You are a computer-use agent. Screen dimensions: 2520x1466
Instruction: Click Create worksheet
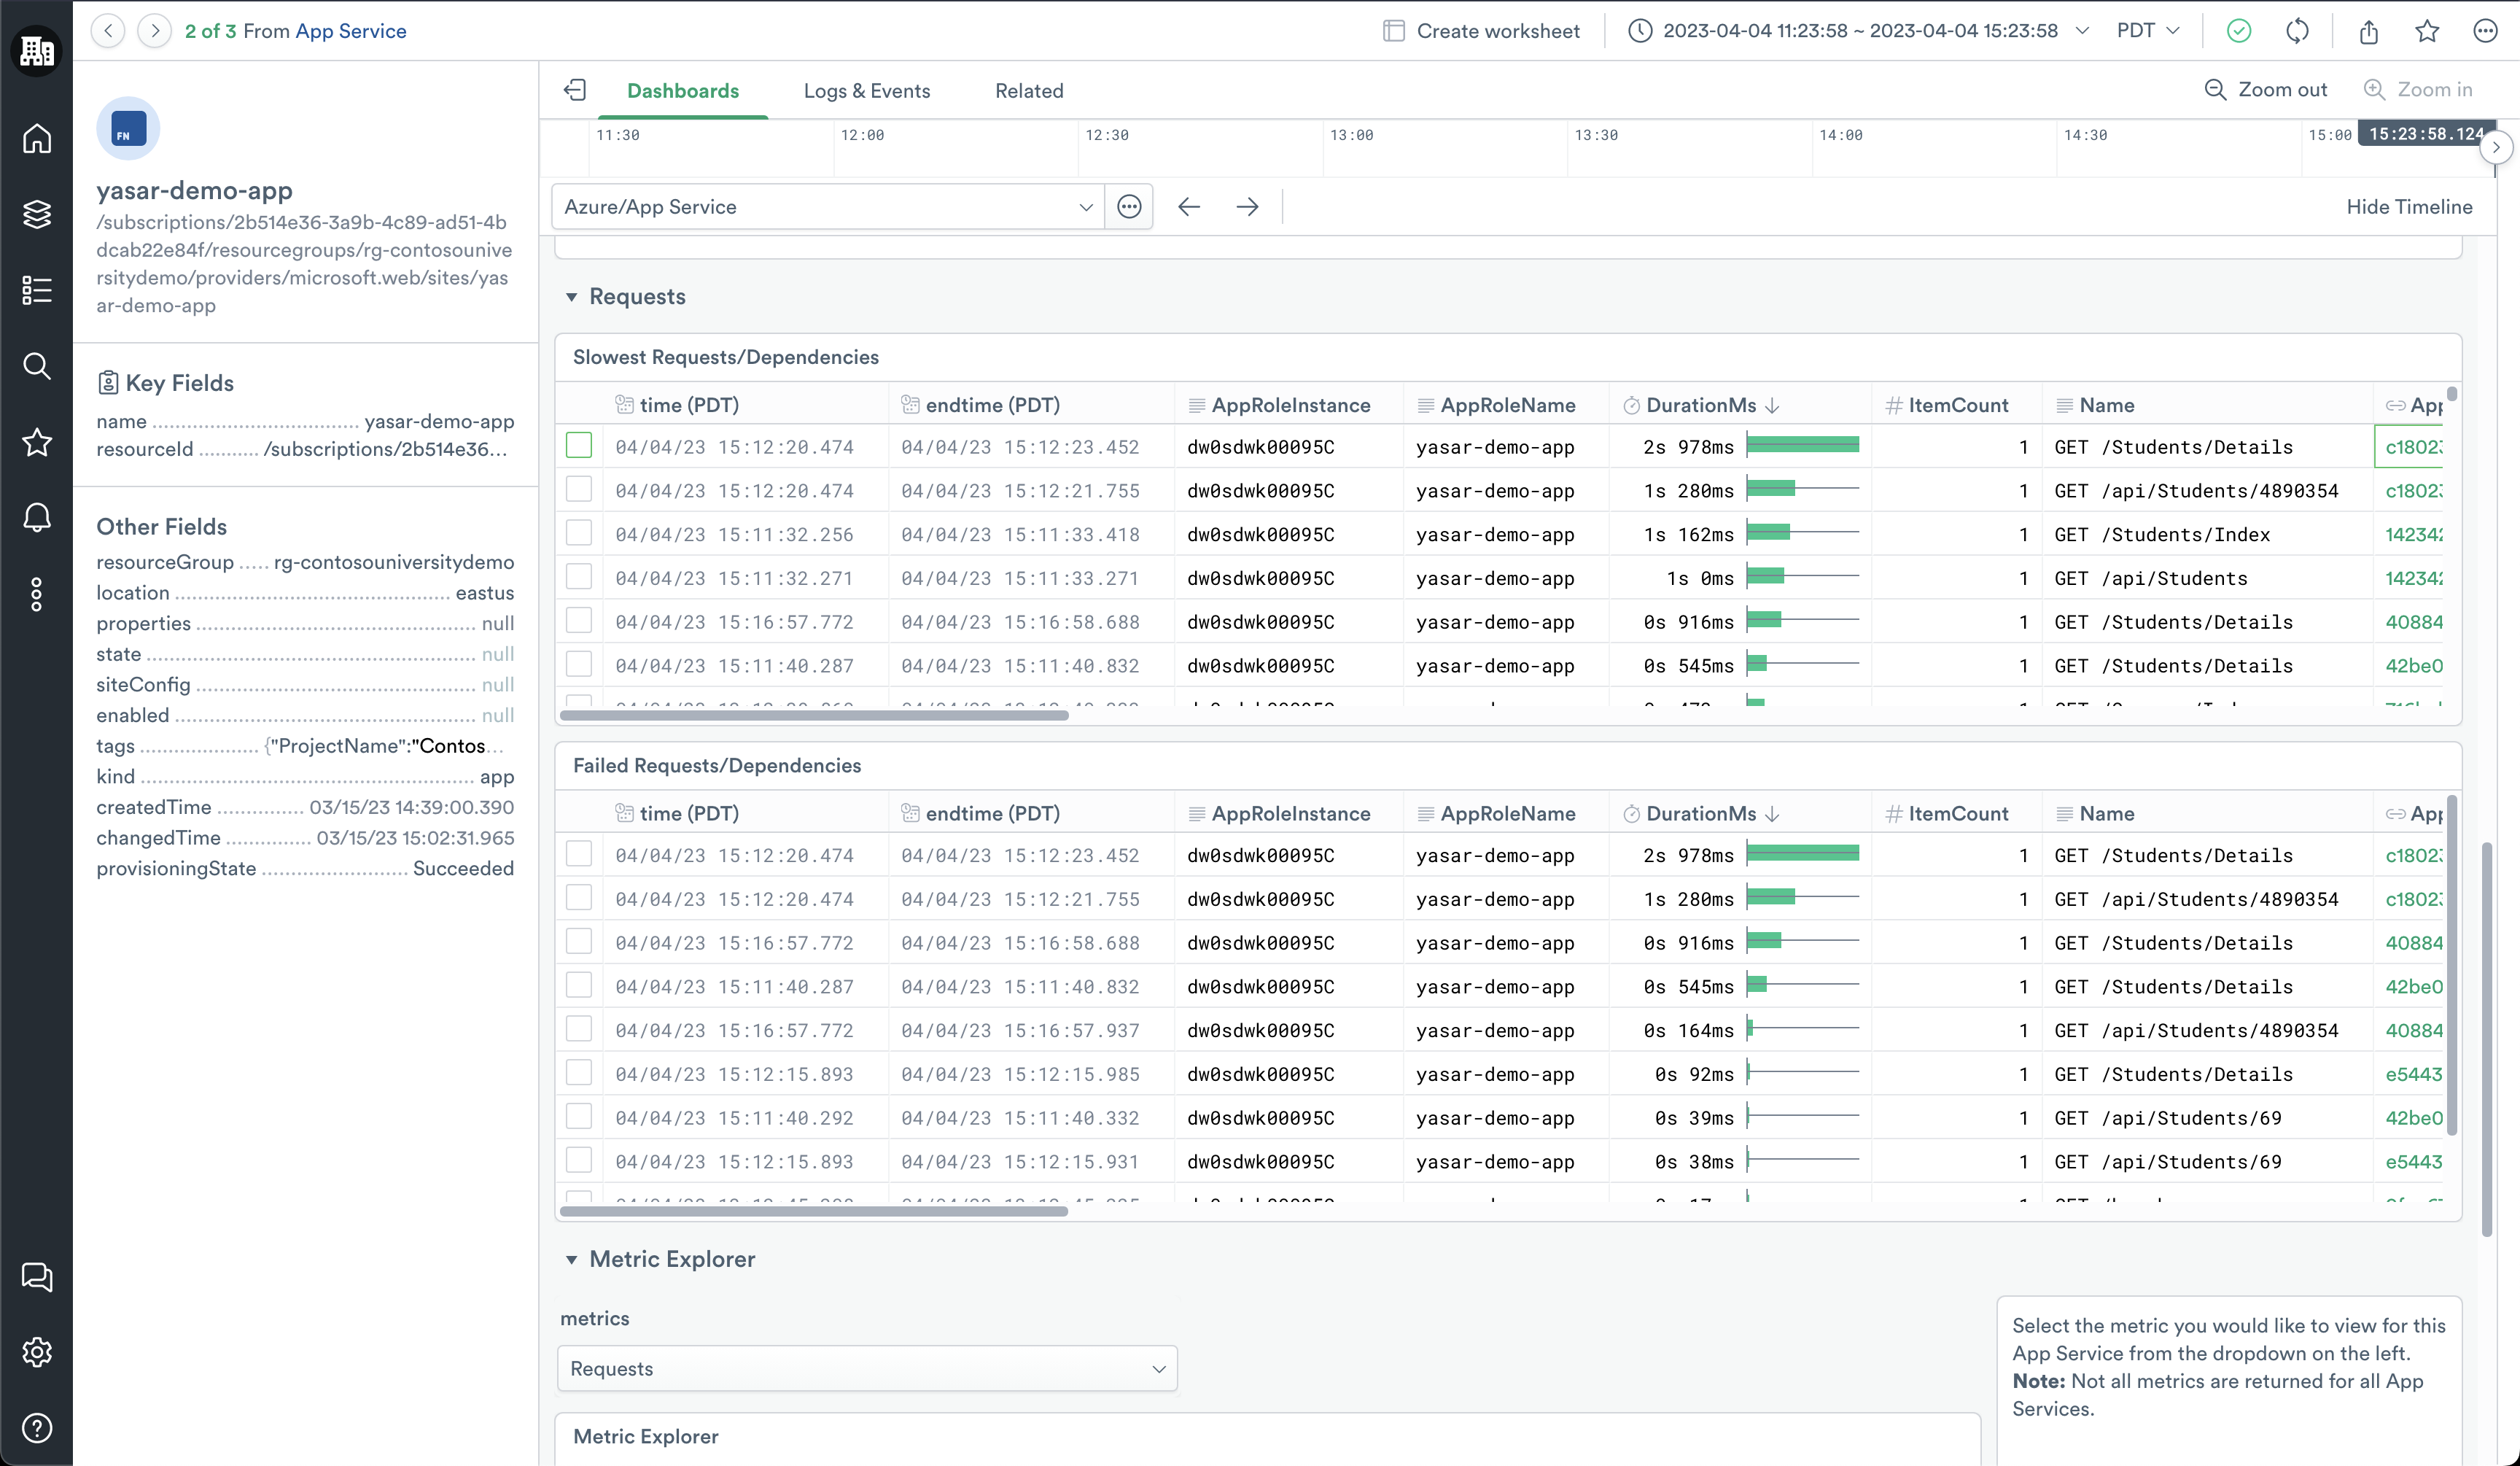[1481, 31]
